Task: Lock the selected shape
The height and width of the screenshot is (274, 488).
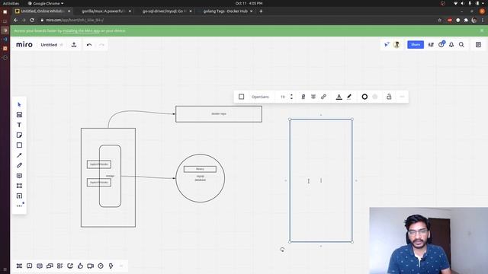Action: (x=389, y=97)
